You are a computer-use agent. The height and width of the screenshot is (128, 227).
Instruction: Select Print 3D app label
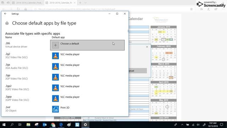pyautogui.click(x=65, y=107)
